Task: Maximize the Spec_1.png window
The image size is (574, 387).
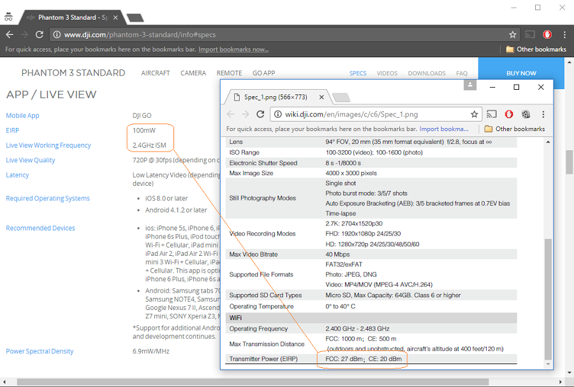Action: click(x=517, y=87)
